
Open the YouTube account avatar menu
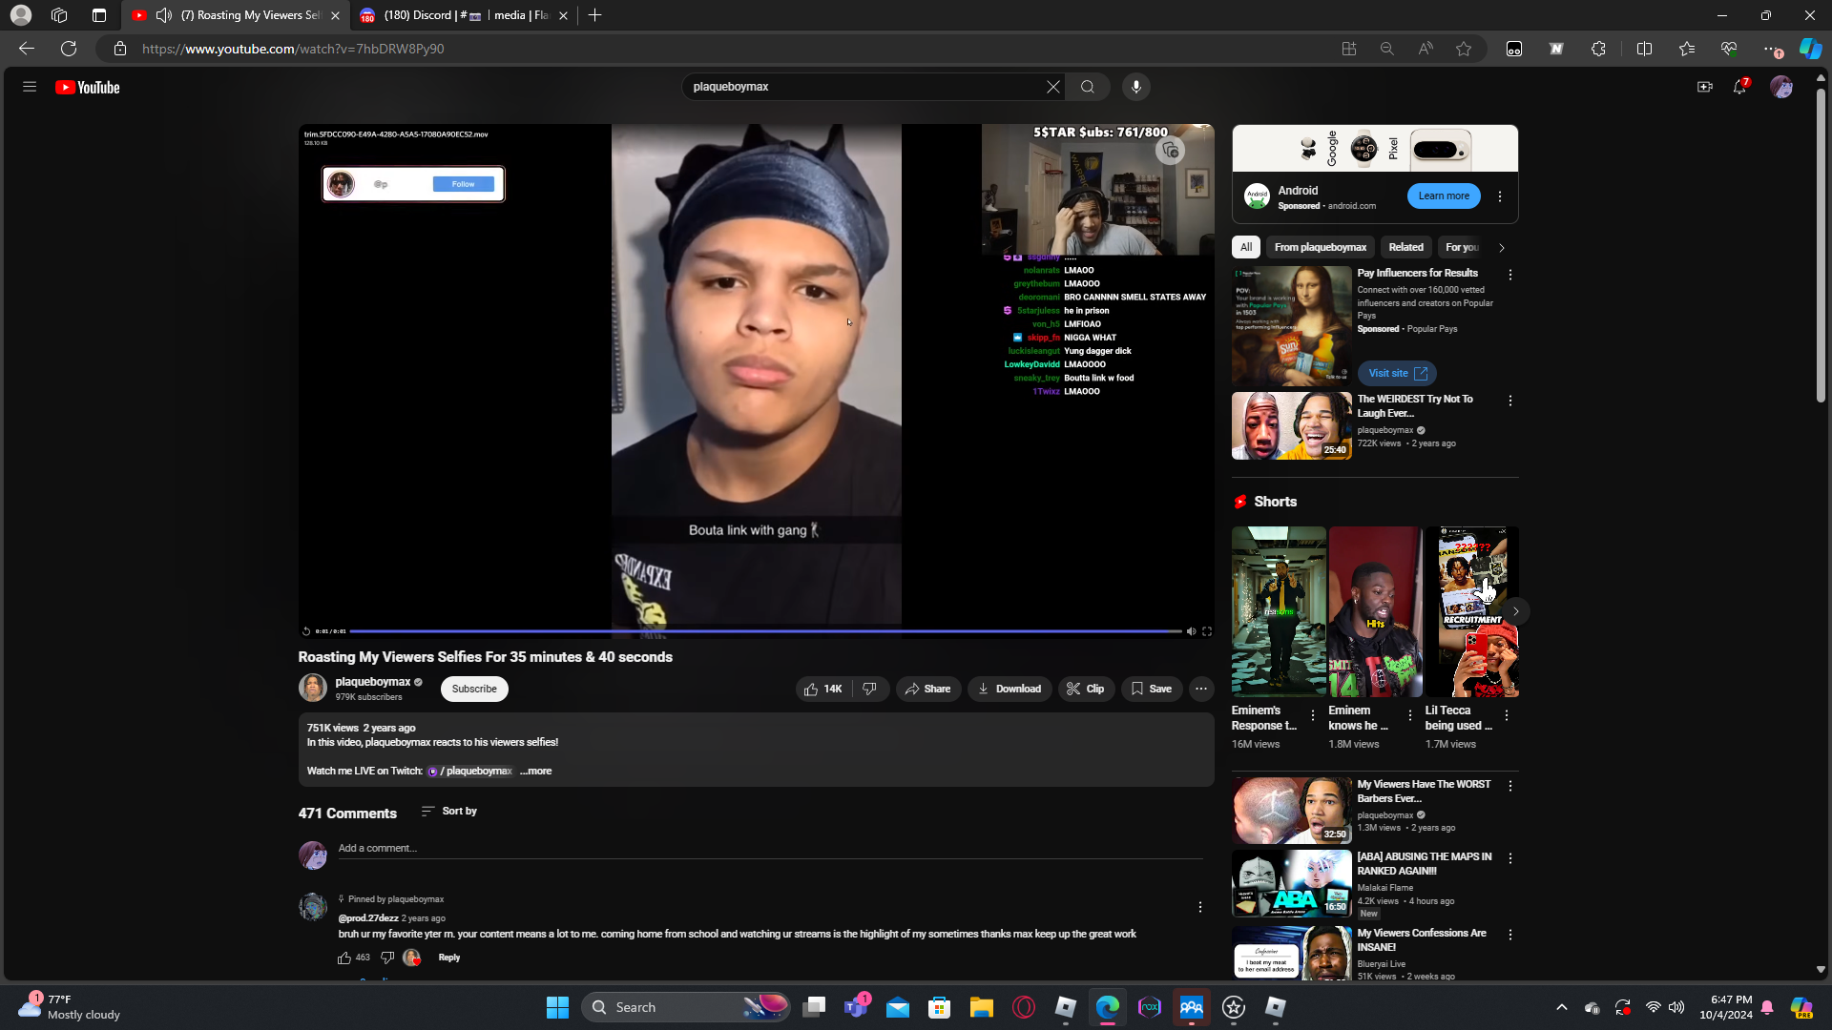[x=1781, y=87]
